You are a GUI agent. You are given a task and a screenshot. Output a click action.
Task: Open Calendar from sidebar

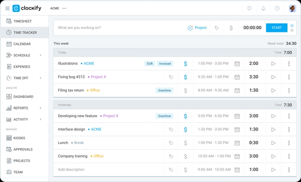point(25,44)
